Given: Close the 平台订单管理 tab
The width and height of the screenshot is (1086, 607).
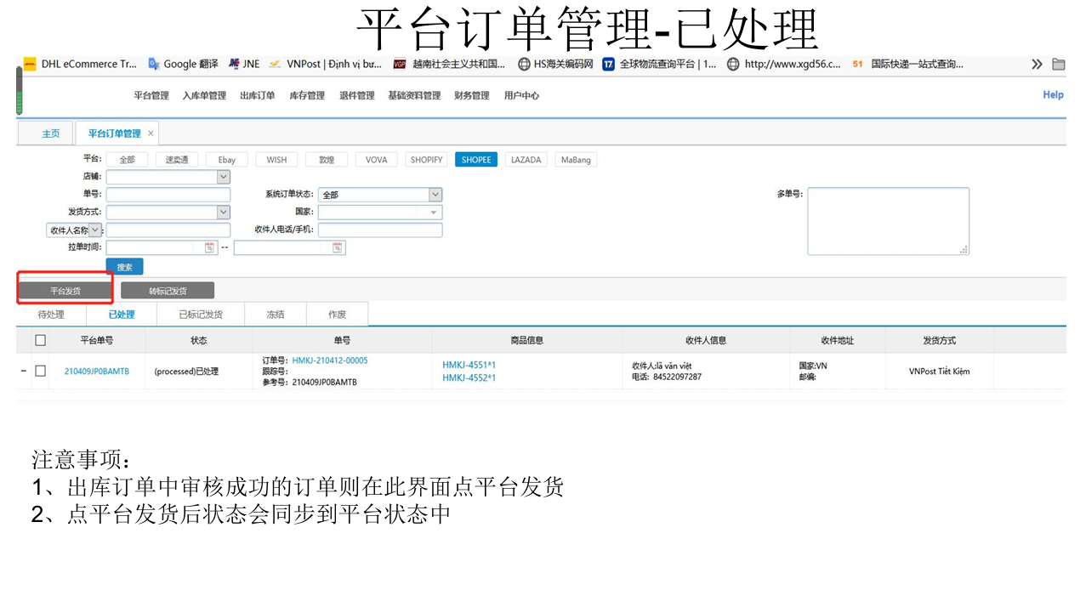Looking at the screenshot, I should tap(151, 133).
